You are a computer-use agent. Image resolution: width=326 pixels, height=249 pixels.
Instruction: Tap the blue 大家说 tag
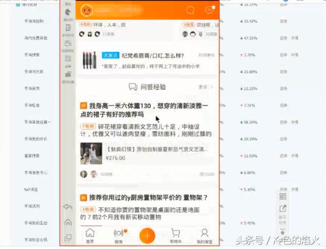[x=110, y=55]
